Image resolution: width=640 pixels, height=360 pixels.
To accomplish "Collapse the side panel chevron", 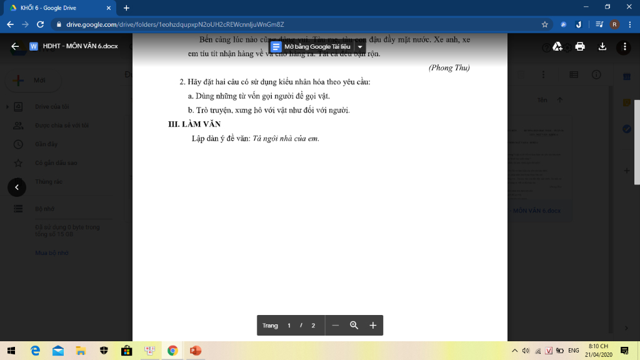I will [626, 327].
